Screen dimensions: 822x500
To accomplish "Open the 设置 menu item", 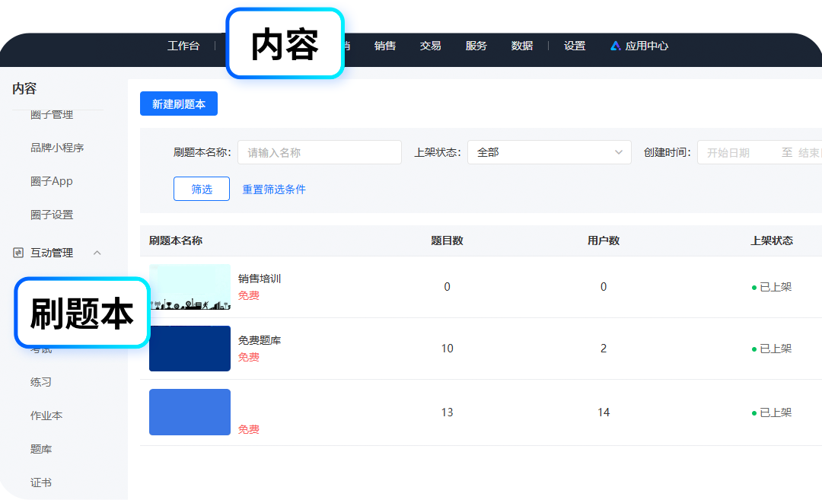I will coord(575,46).
